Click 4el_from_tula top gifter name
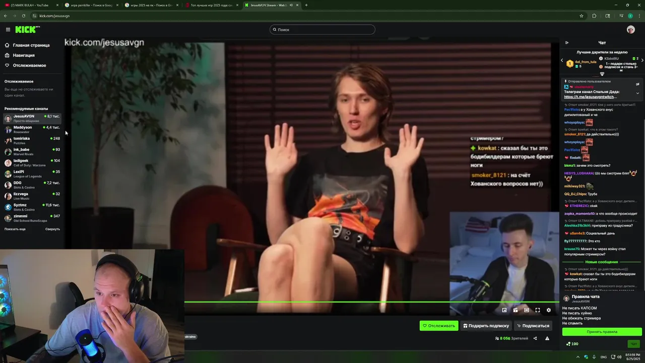 pyautogui.click(x=586, y=62)
